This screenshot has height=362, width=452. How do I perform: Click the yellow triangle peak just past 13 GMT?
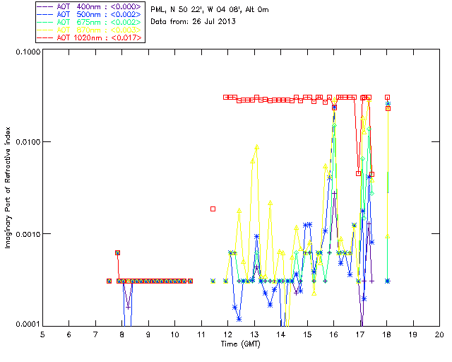click(257, 147)
